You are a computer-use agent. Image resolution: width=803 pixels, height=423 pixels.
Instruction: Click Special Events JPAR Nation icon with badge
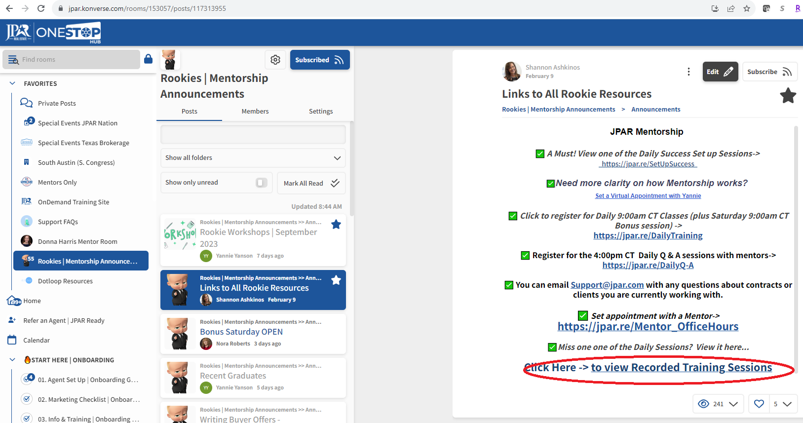pos(29,122)
